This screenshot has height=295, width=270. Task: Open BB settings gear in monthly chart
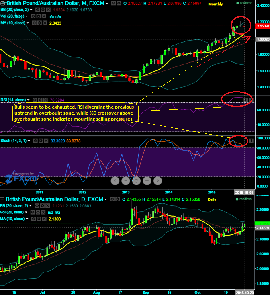click(x=43, y=10)
